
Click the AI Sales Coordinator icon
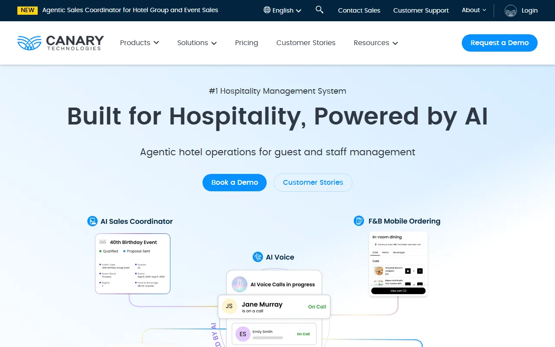(92, 221)
